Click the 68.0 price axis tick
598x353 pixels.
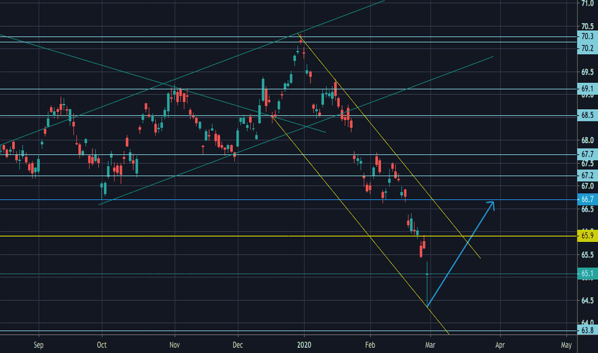[x=587, y=141]
